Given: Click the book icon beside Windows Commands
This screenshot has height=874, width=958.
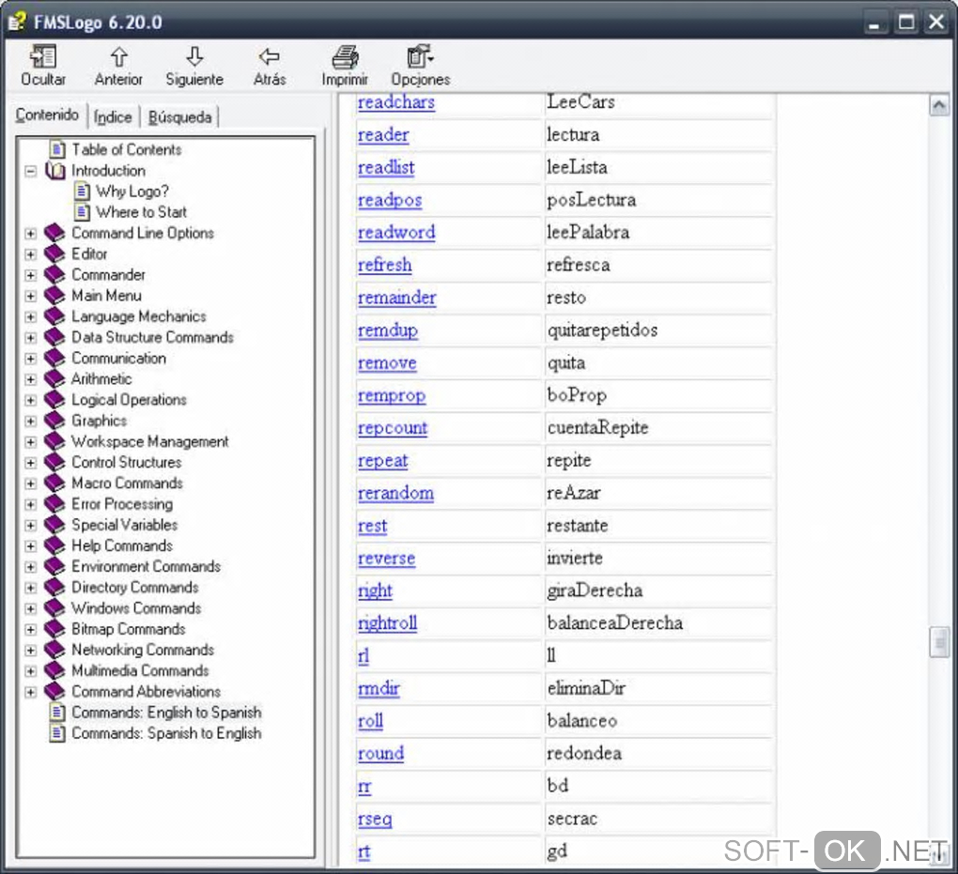Looking at the screenshot, I should click(x=55, y=608).
